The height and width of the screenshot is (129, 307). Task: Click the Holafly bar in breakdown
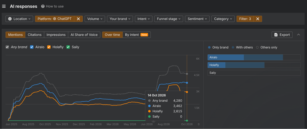(254, 65)
